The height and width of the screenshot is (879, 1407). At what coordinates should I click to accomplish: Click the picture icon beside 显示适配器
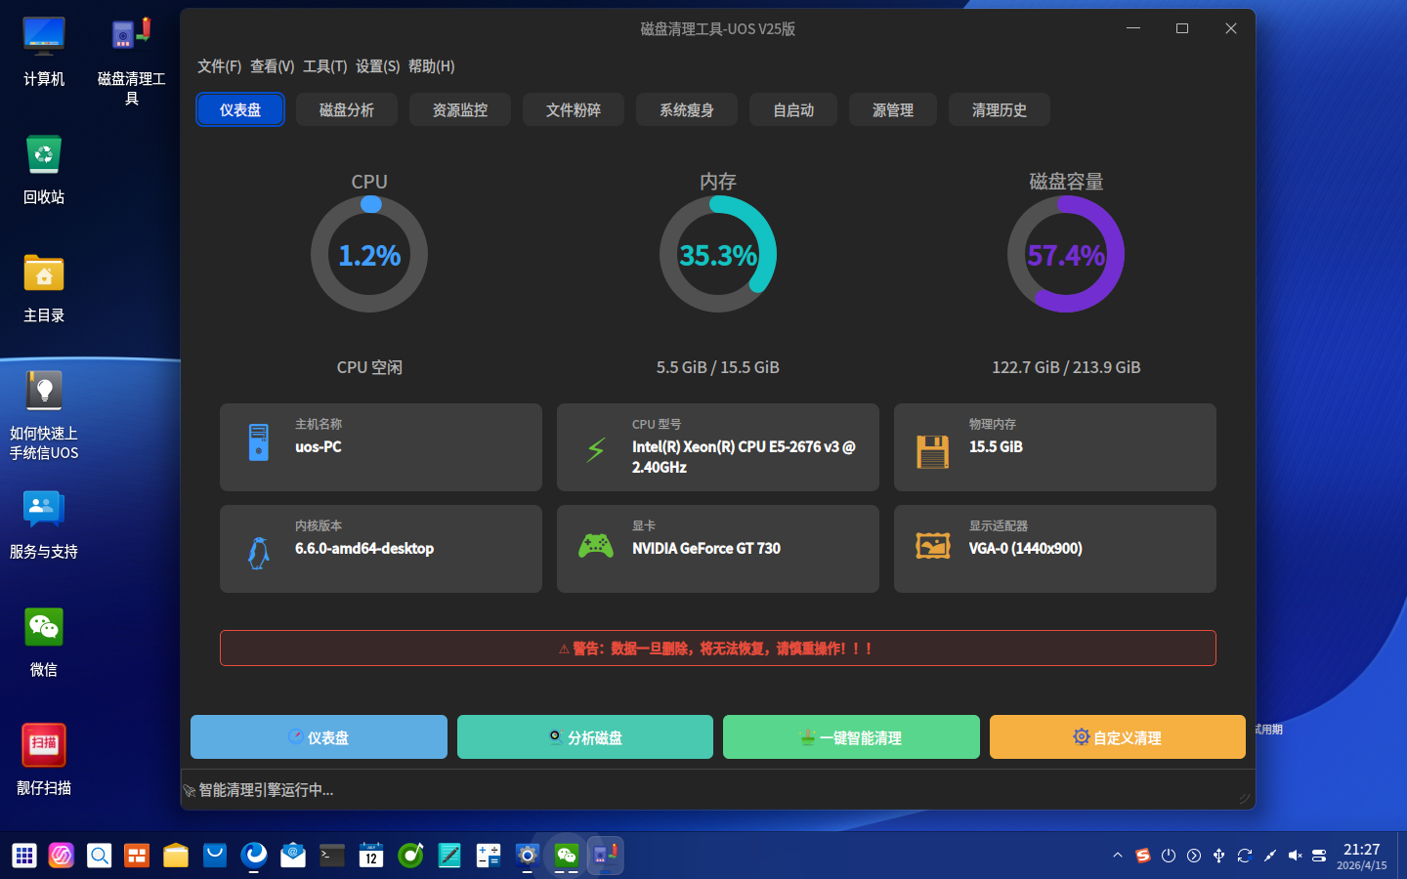pos(933,545)
